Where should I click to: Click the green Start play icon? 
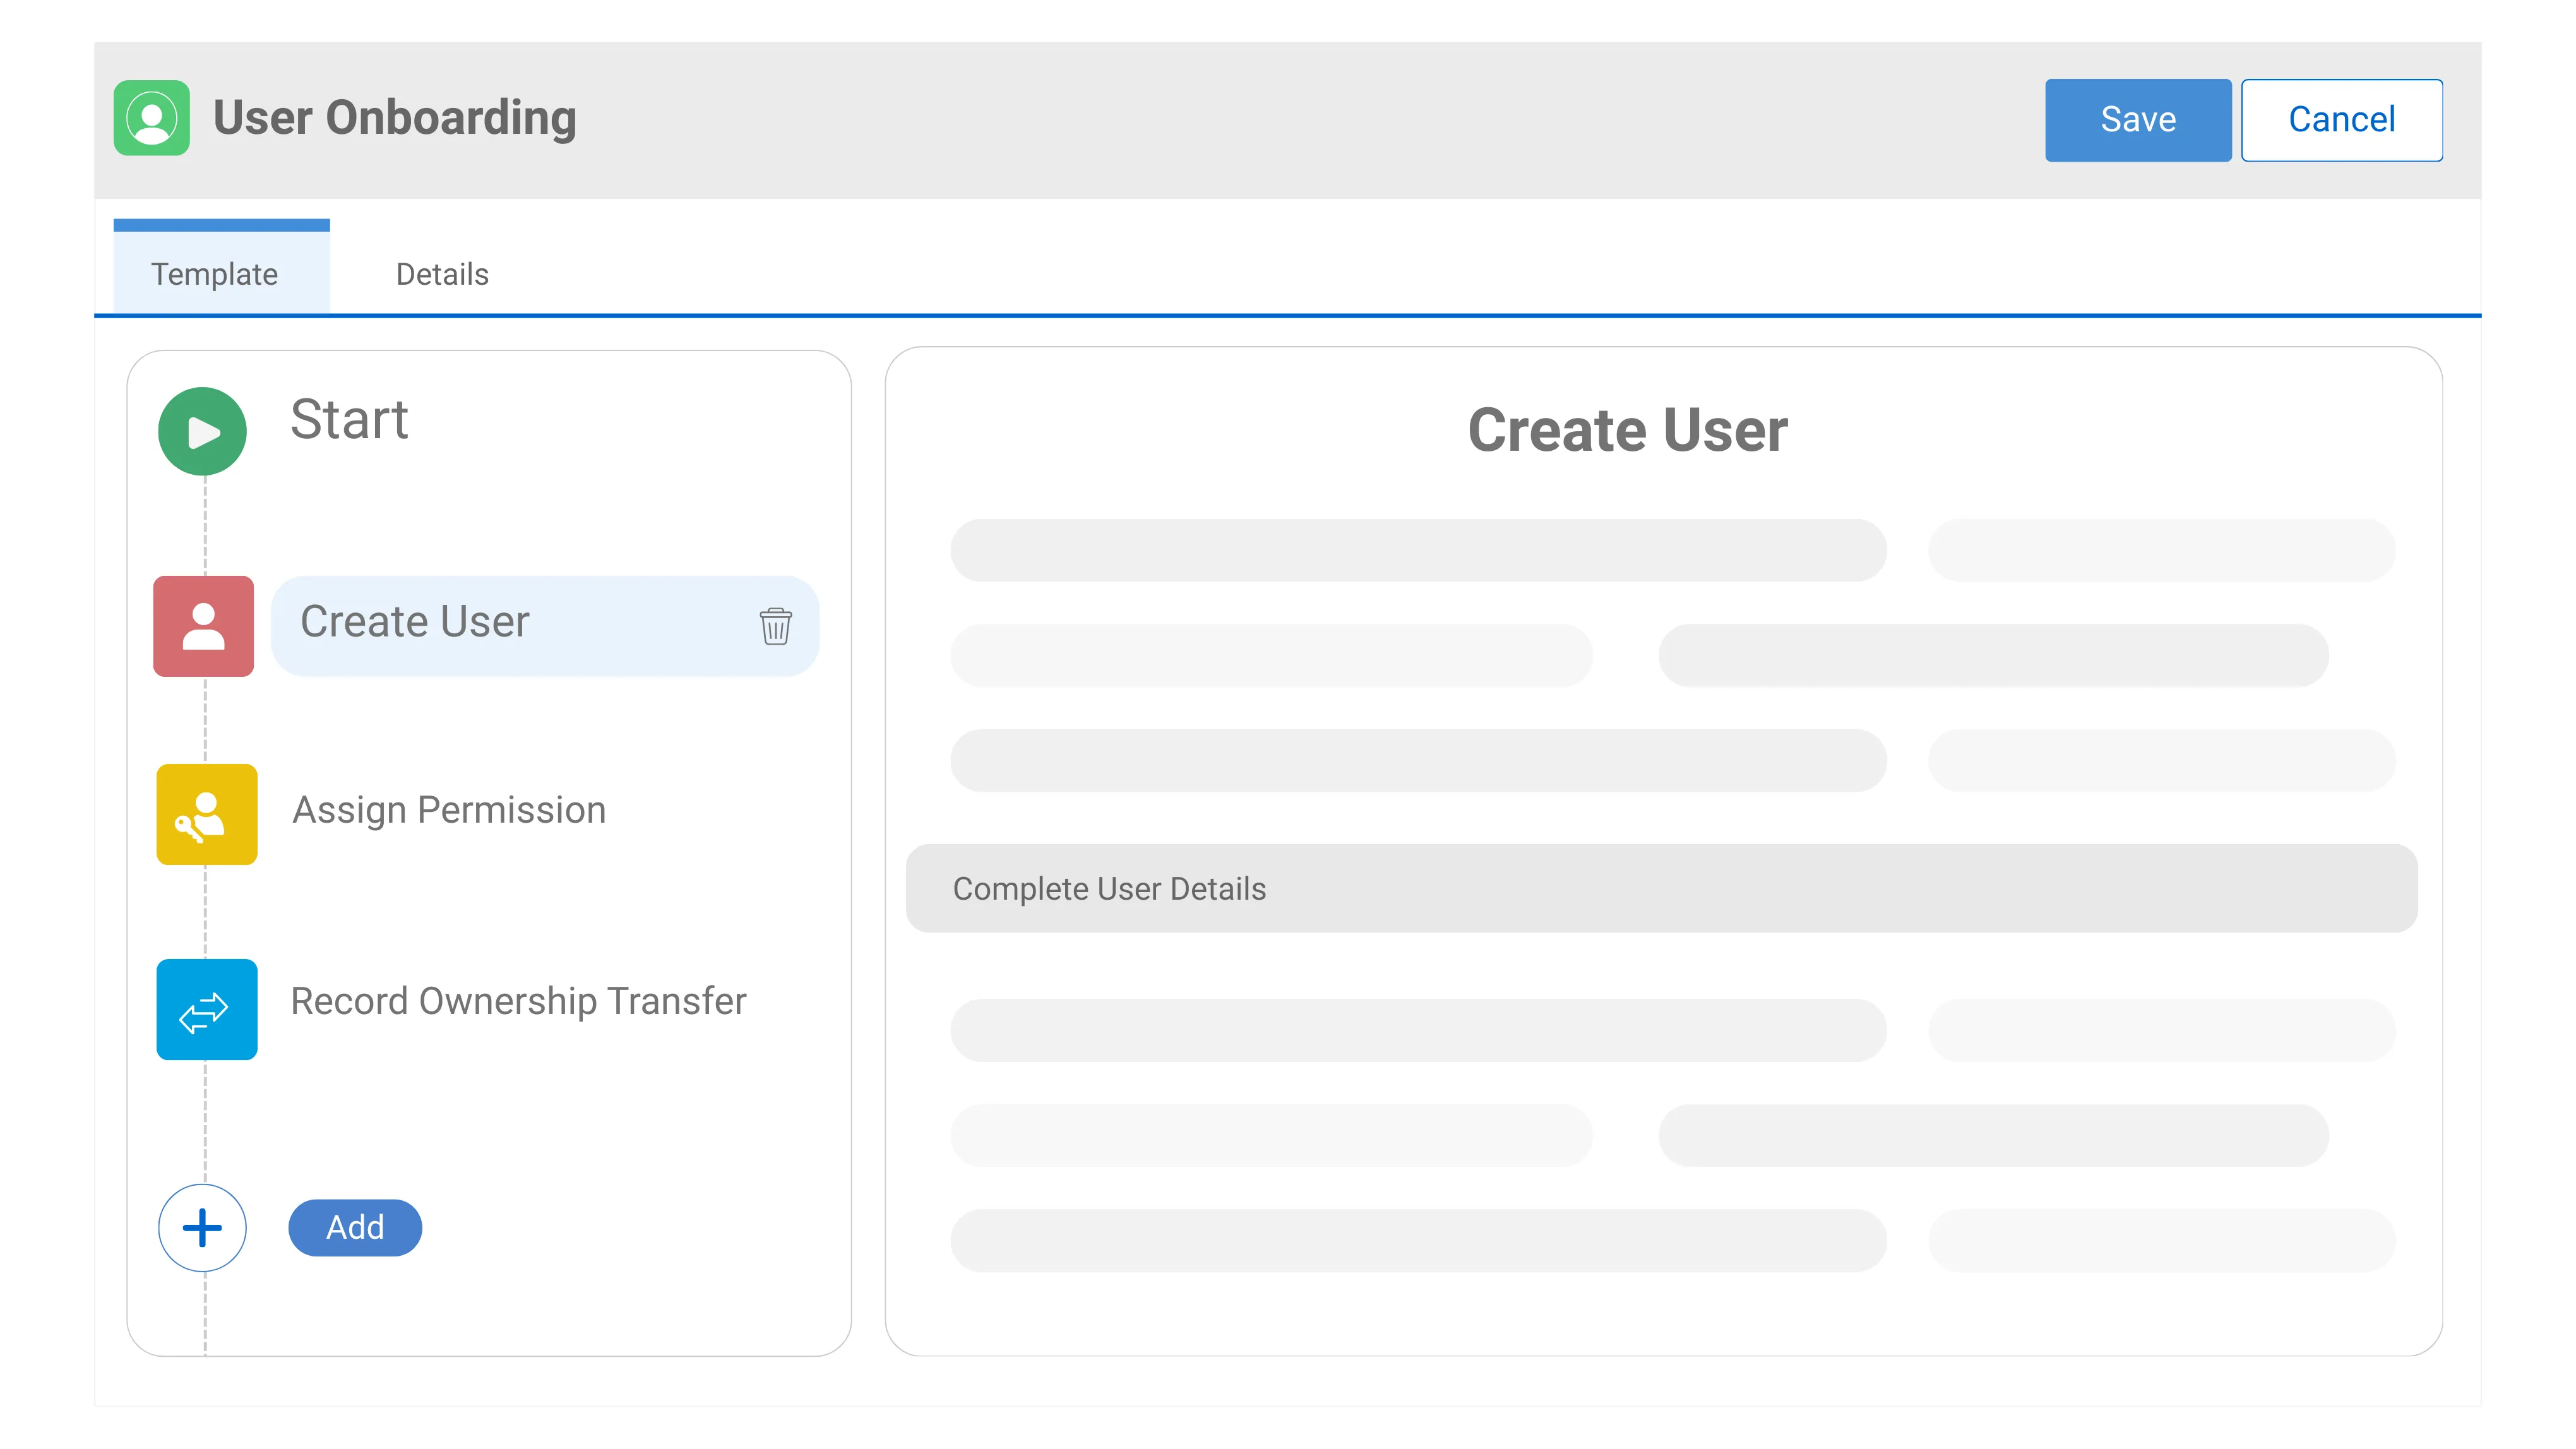coord(203,431)
